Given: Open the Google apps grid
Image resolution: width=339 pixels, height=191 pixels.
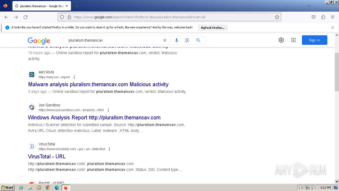Looking at the screenshot, I should click(293, 40).
